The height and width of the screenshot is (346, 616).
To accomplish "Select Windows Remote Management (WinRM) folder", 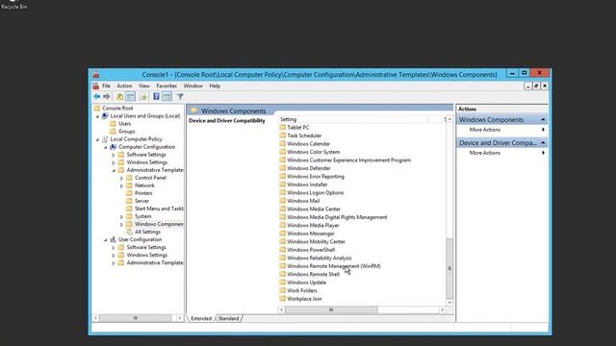I will (x=334, y=266).
